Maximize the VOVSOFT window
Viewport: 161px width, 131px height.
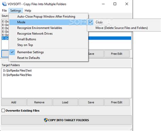115,4
